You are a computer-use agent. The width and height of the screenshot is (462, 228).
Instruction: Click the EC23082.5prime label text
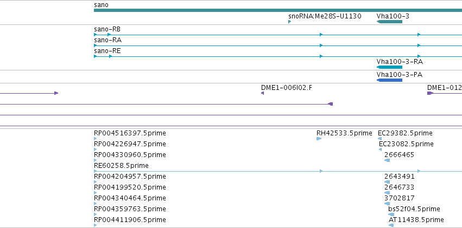point(406,144)
